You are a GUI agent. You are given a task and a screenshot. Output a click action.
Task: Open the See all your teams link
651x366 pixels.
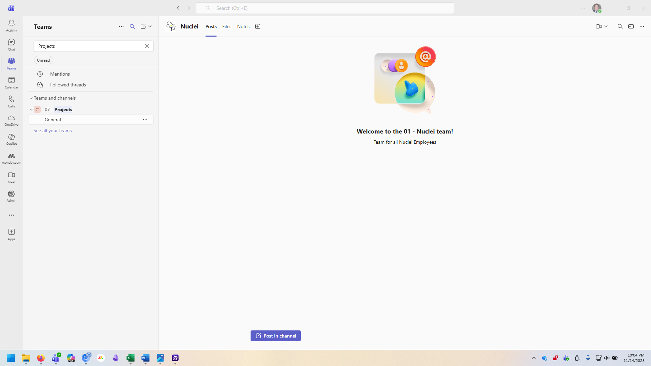[x=53, y=131]
